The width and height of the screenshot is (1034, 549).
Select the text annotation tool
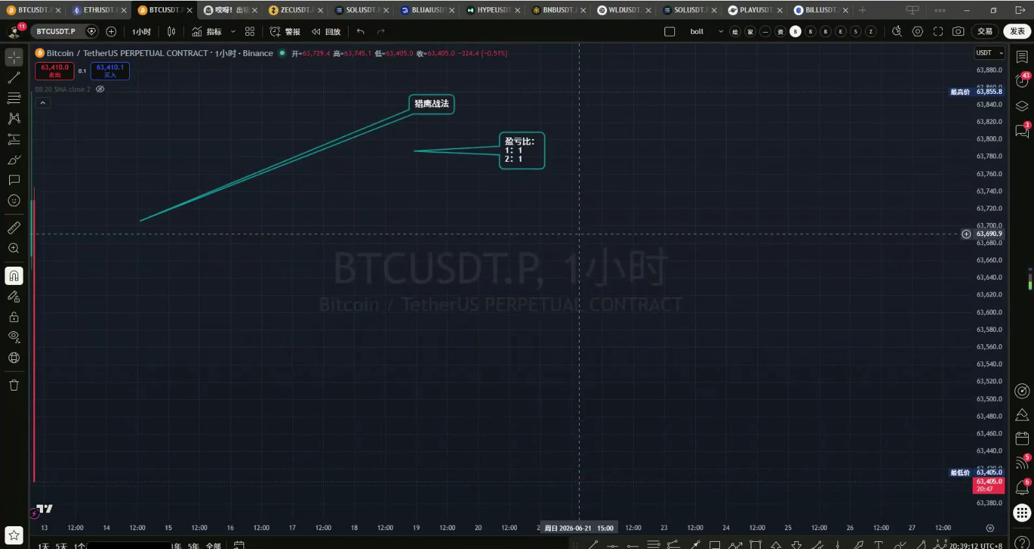14,180
